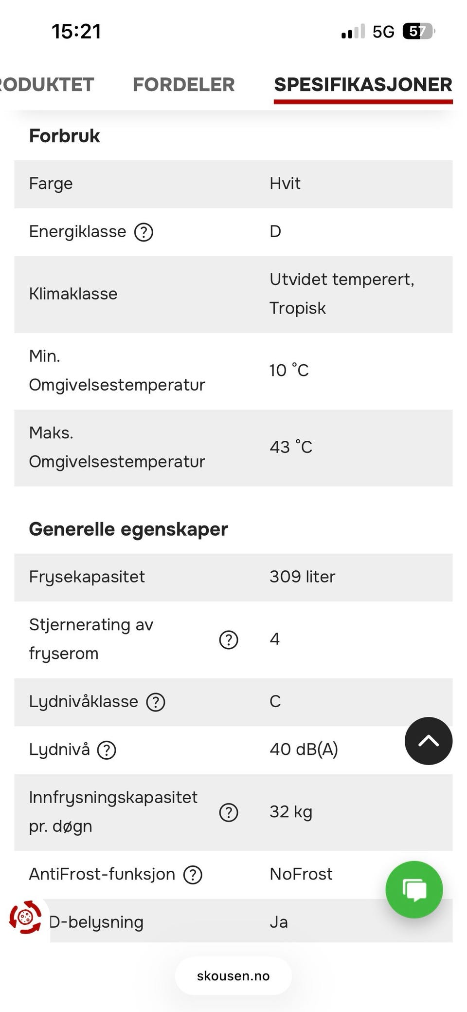The width and height of the screenshot is (467, 1012).
Task: Tap the skousen.no address pill
Action: [233, 976]
